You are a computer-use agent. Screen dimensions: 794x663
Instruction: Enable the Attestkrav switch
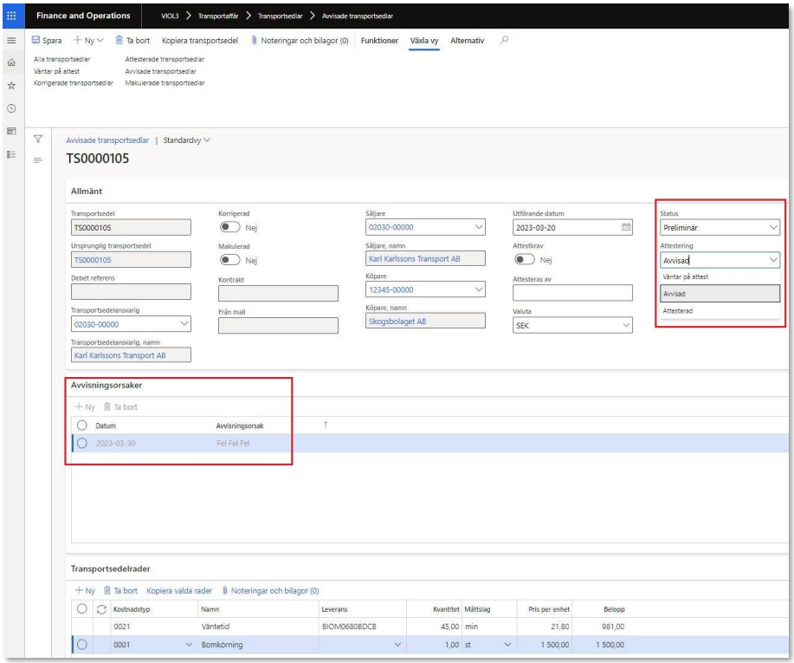tap(524, 259)
